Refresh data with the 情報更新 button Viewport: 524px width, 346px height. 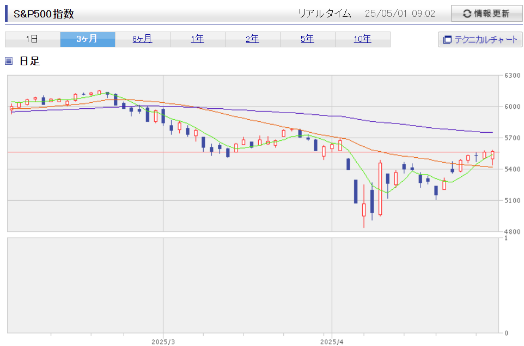486,14
